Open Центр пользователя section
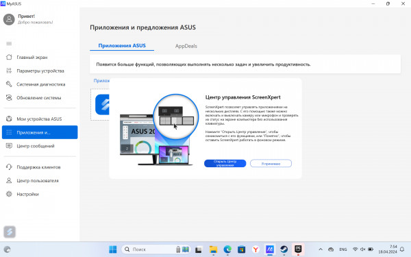411x257 pixels. tap(38, 180)
